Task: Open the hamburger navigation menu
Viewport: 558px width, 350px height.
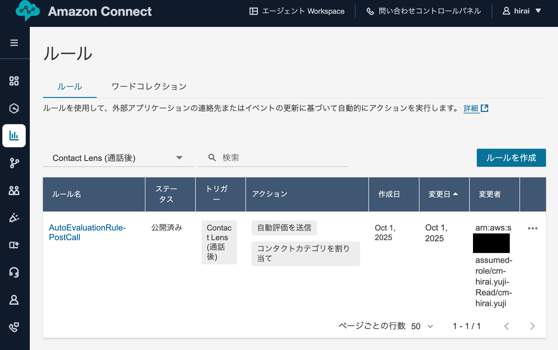Action: coord(14,43)
